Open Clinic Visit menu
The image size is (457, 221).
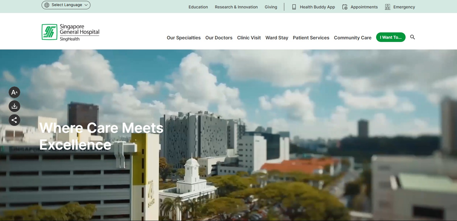pyautogui.click(x=249, y=38)
